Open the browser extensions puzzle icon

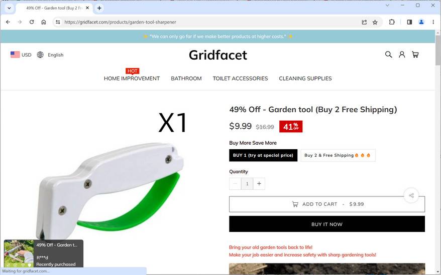pyautogui.click(x=392, y=22)
